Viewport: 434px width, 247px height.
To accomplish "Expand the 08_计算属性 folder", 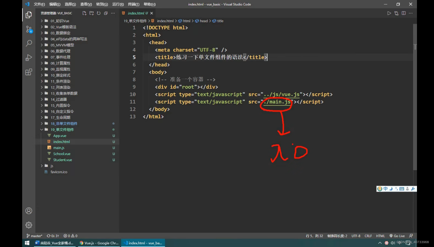I will pyautogui.click(x=77, y=63).
